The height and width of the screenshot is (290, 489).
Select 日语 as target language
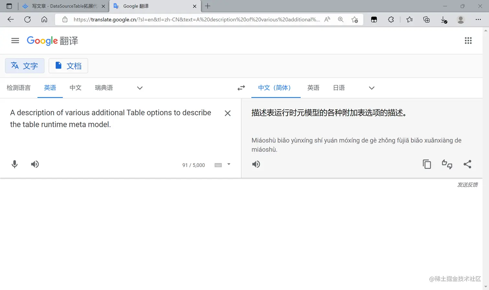pyautogui.click(x=339, y=88)
